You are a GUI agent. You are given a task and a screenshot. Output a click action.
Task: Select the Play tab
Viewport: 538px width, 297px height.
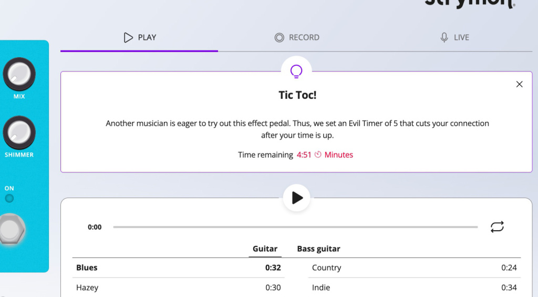click(140, 37)
